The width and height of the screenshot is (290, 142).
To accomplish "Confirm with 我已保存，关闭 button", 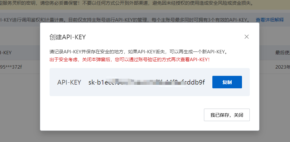I will click(227, 115).
